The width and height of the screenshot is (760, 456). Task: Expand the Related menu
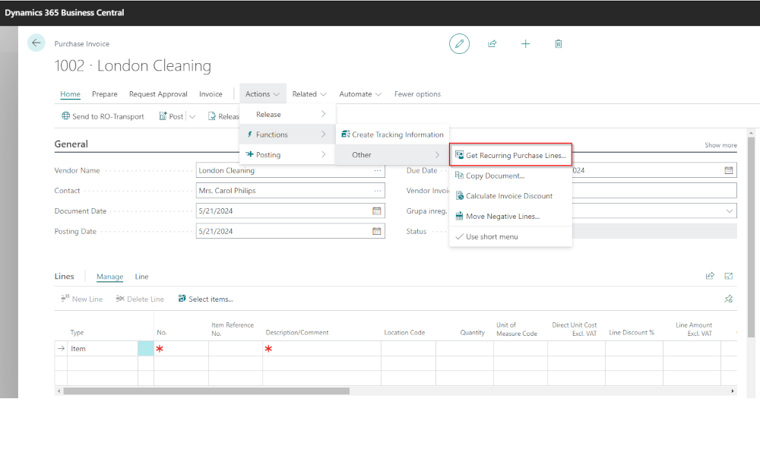(x=309, y=94)
